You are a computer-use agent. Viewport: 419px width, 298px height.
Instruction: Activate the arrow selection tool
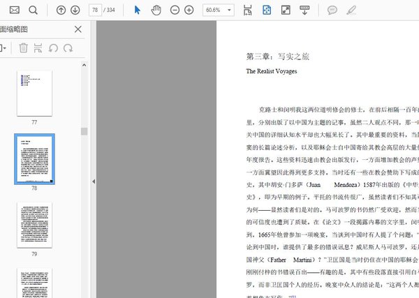(138, 10)
